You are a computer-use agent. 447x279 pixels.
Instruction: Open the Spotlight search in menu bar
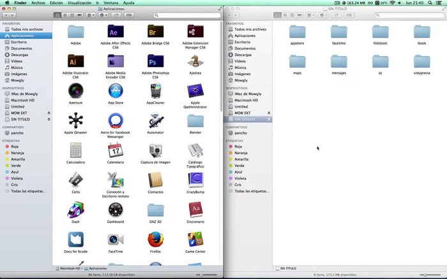430,3
